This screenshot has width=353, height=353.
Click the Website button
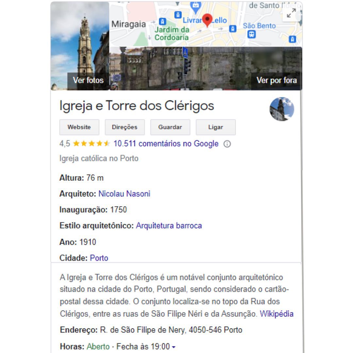click(x=79, y=127)
